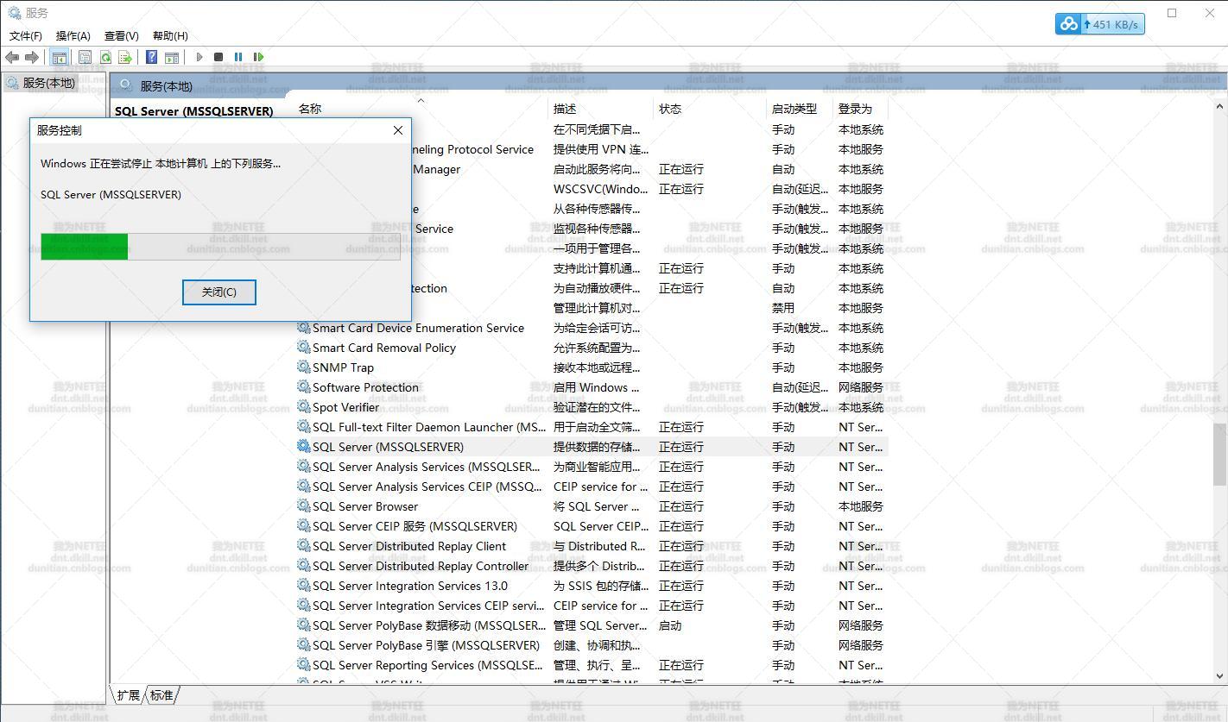This screenshot has width=1228, height=722.
Task: Toggle the show/hide console tree icon
Action: pos(60,57)
